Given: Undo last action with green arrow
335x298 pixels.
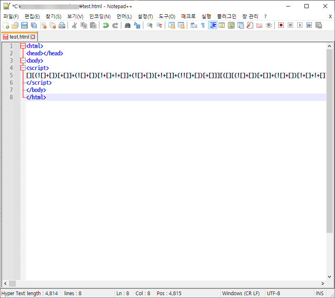Looking at the screenshot, I should pos(105,25).
